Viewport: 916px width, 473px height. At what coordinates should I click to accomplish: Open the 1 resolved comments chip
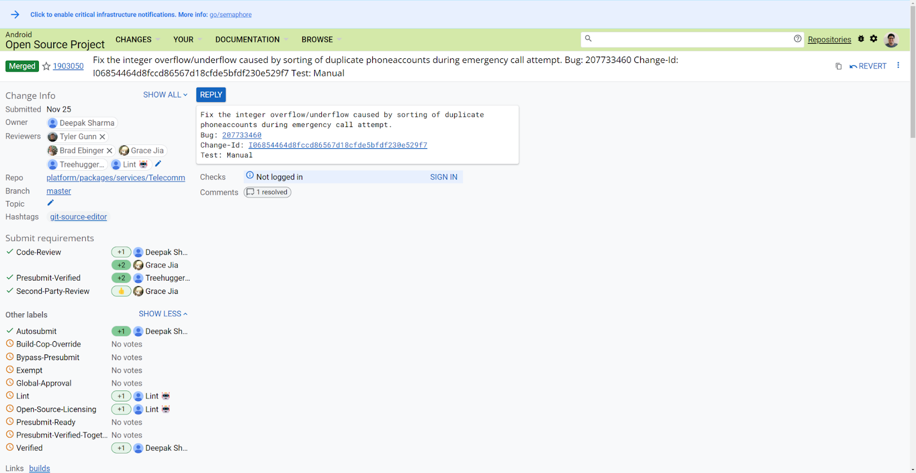click(267, 192)
